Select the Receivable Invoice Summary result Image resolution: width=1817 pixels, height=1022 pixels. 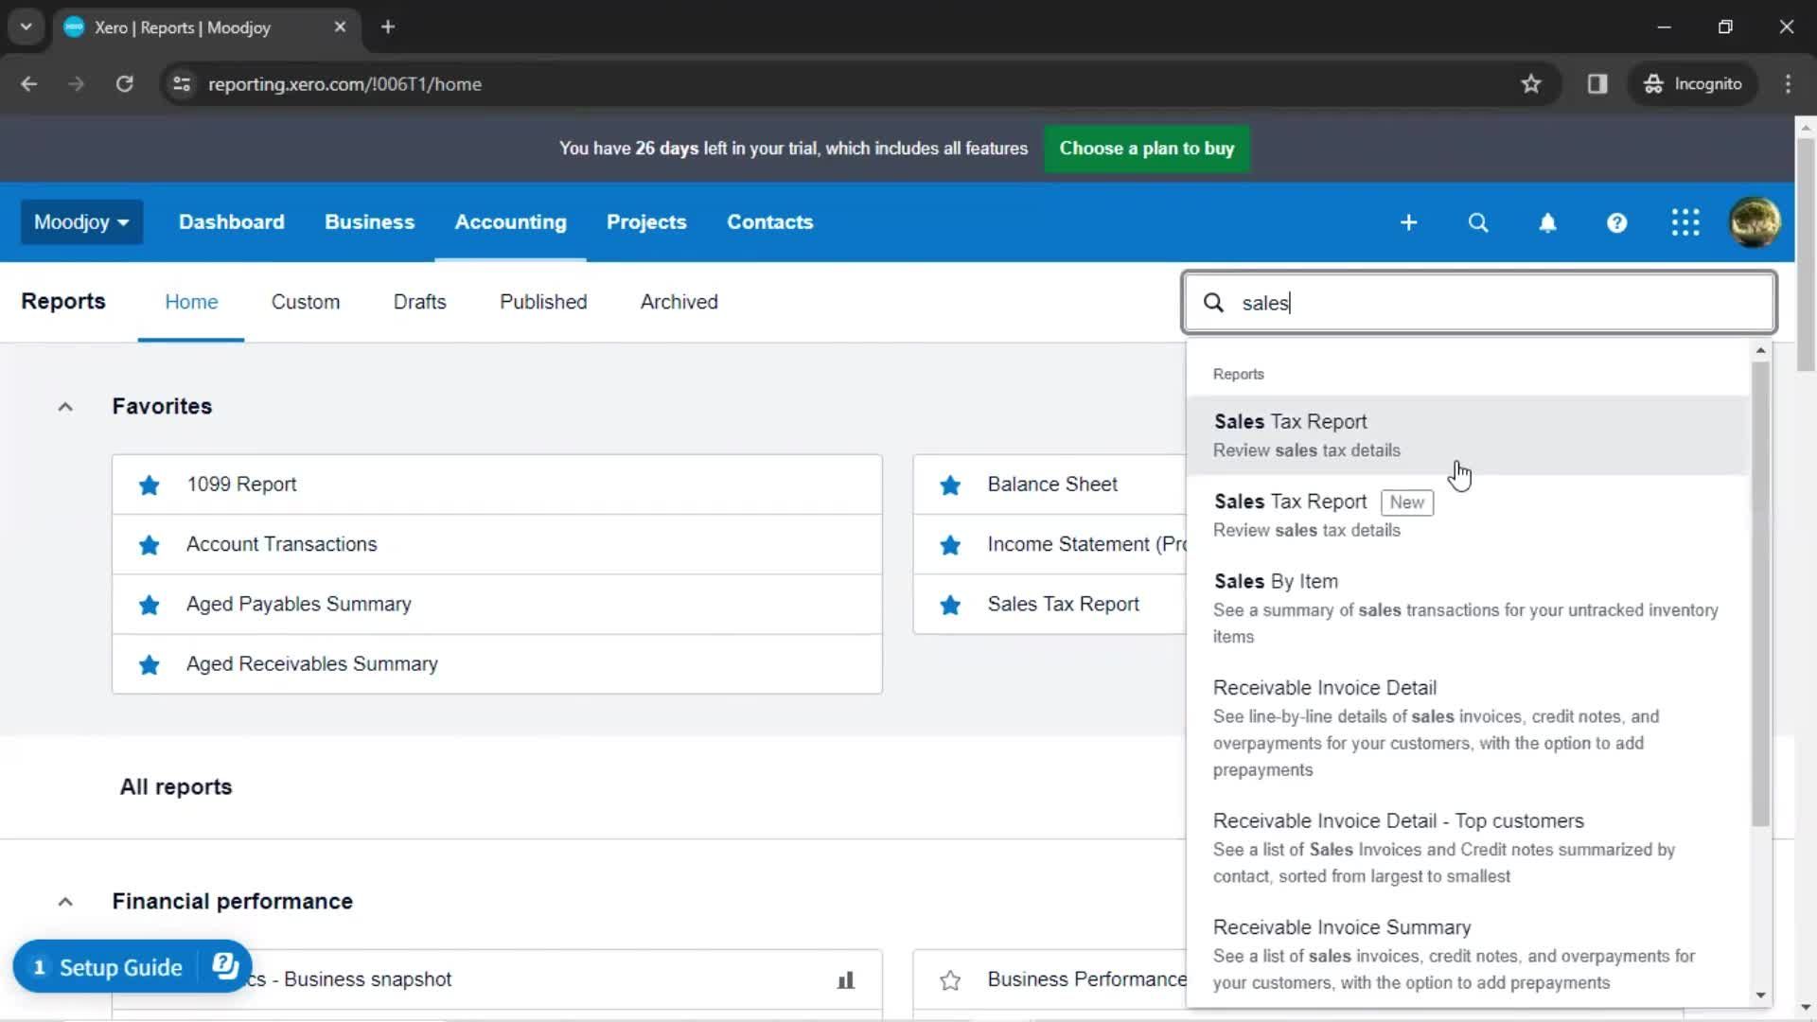click(x=1467, y=954)
